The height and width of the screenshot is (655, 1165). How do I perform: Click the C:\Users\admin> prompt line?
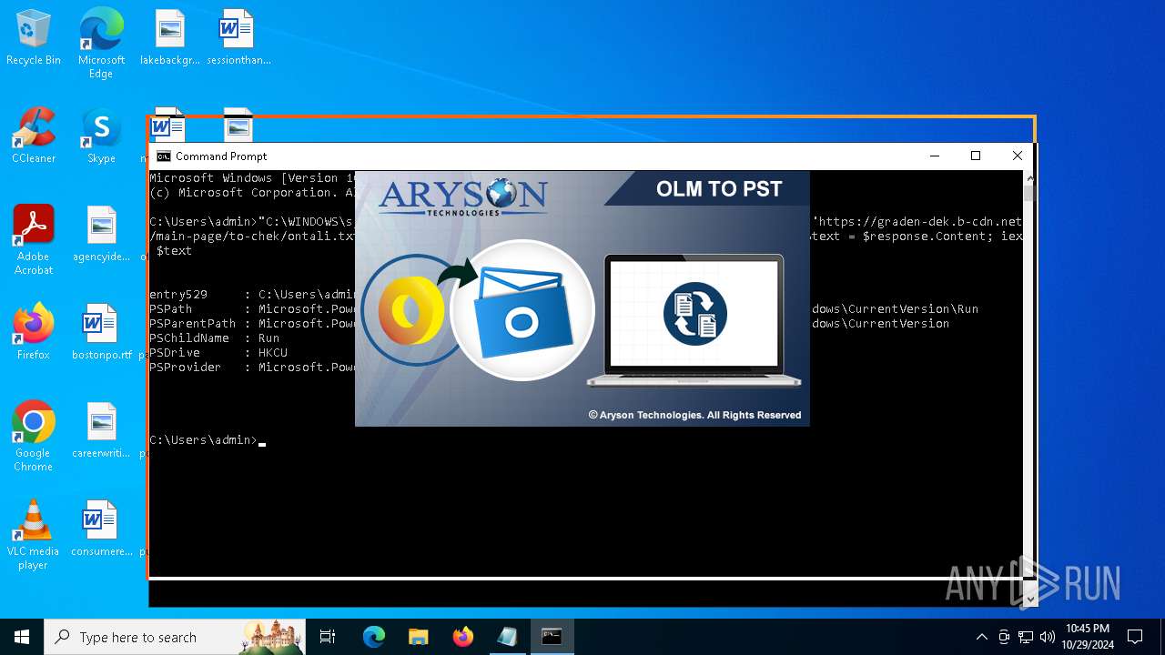click(x=208, y=439)
